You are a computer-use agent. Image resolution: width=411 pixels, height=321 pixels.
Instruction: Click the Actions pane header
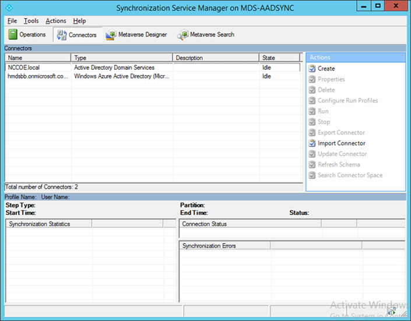click(356, 58)
